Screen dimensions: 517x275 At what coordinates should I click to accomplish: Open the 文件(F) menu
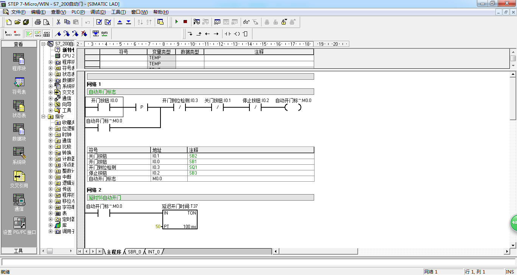[x=18, y=12]
